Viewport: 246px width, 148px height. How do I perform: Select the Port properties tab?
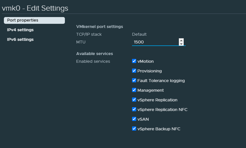[34, 20]
